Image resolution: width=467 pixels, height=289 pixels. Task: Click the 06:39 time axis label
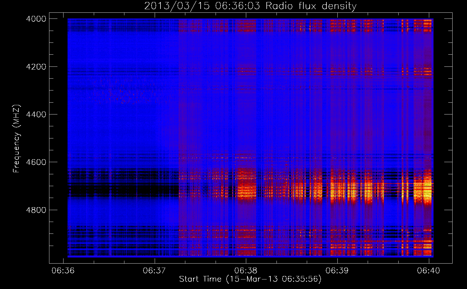point(337,271)
